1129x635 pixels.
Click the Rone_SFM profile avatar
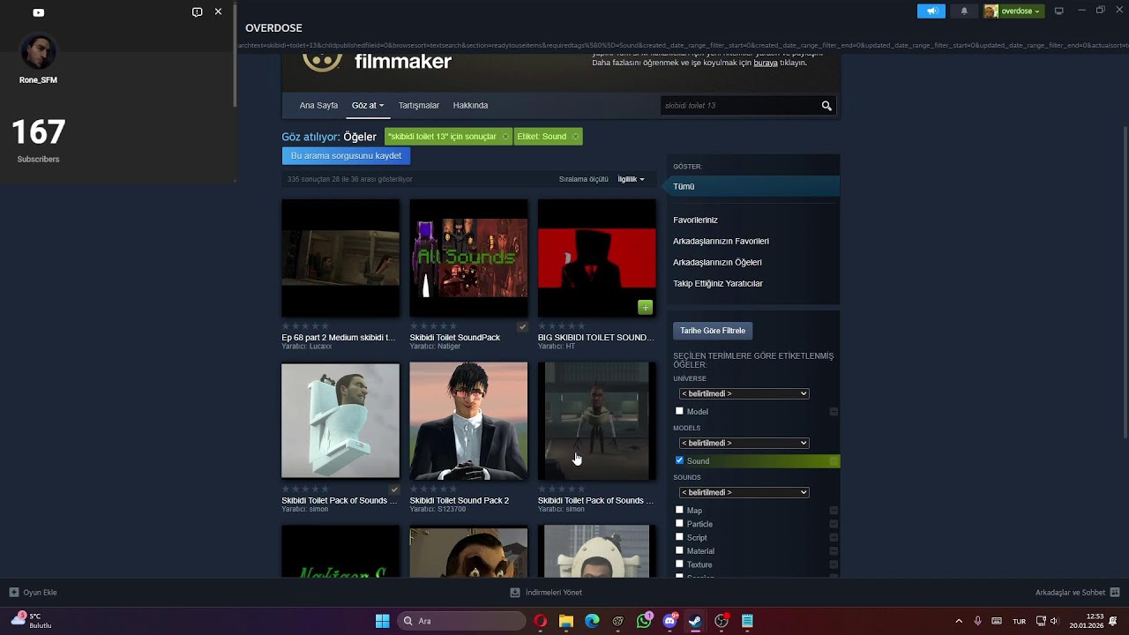[38, 53]
